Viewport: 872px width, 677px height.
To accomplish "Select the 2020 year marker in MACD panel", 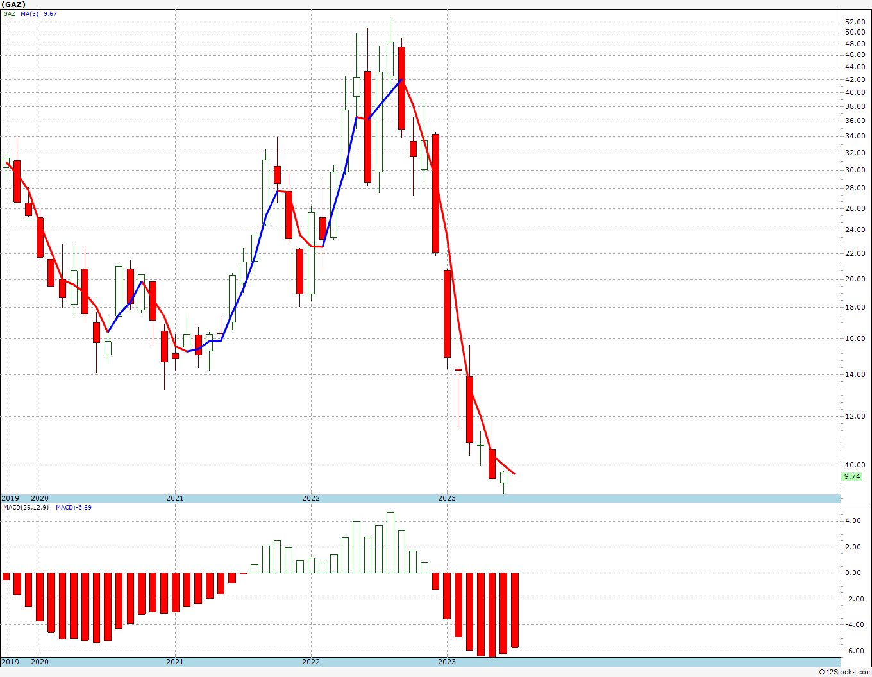I will pyautogui.click(x=40, y=662).
